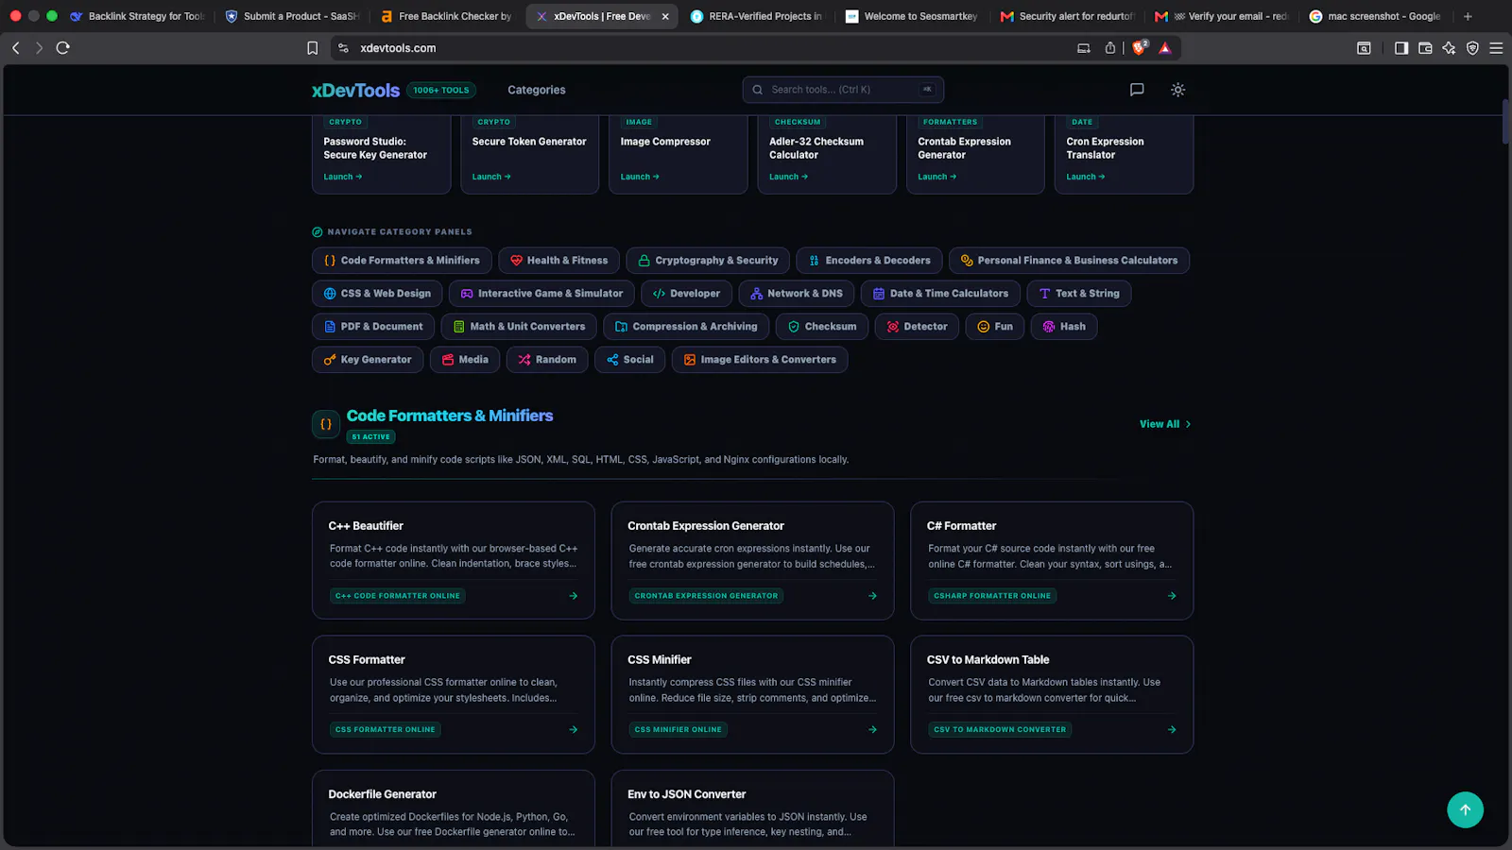Screen dimensions: 1512x850
Task: Switch to Welcome to Seosmartkey tab
Action: (x=912, y=16)
